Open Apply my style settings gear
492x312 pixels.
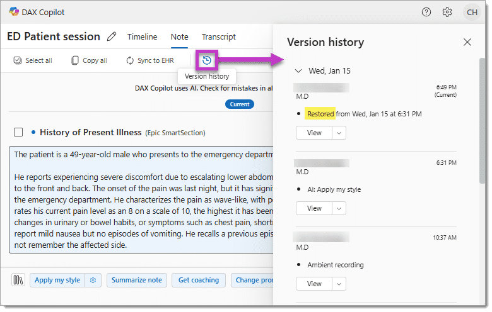[93, 280]
